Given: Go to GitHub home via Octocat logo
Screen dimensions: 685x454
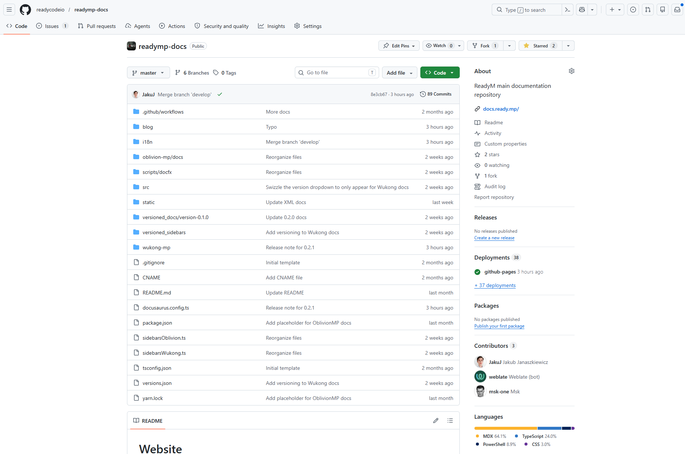Looking at the screenshot, I should point(25,10).
